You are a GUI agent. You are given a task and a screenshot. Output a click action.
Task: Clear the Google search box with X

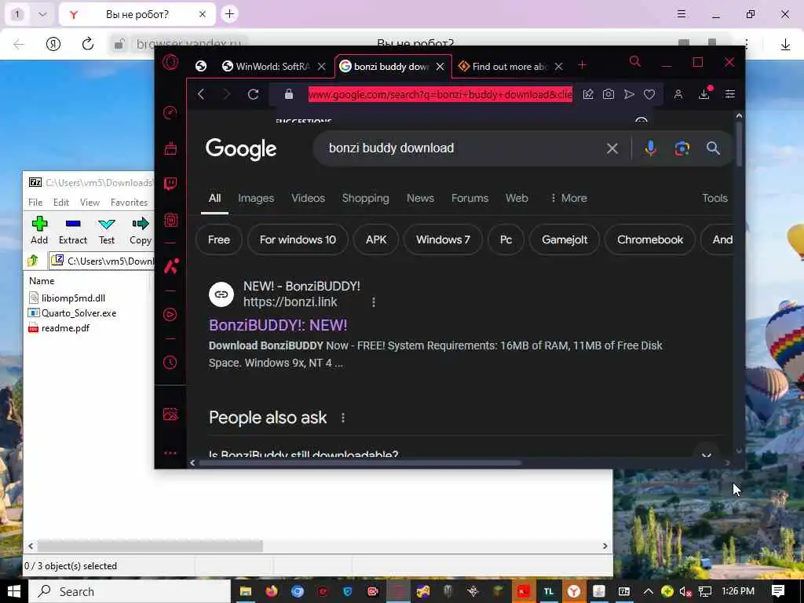[612, 148]
